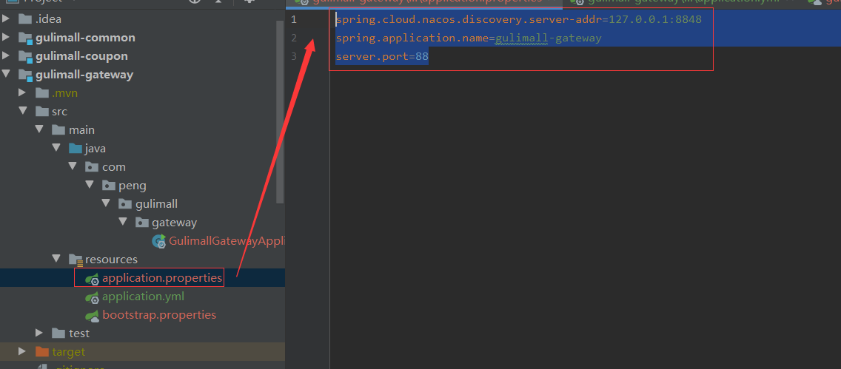
Task: Click the spring.cloud.nacos.discovery.server-addr code line
Action: click(518, 20)
